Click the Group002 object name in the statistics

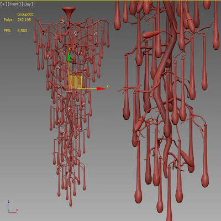point(25,14)
